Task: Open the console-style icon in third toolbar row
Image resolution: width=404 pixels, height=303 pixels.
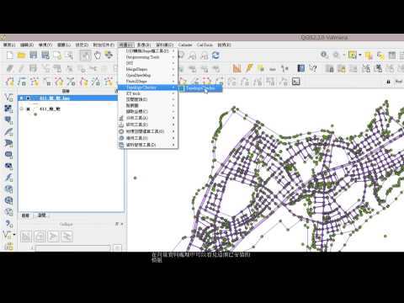Action: [x=296, y=82]
